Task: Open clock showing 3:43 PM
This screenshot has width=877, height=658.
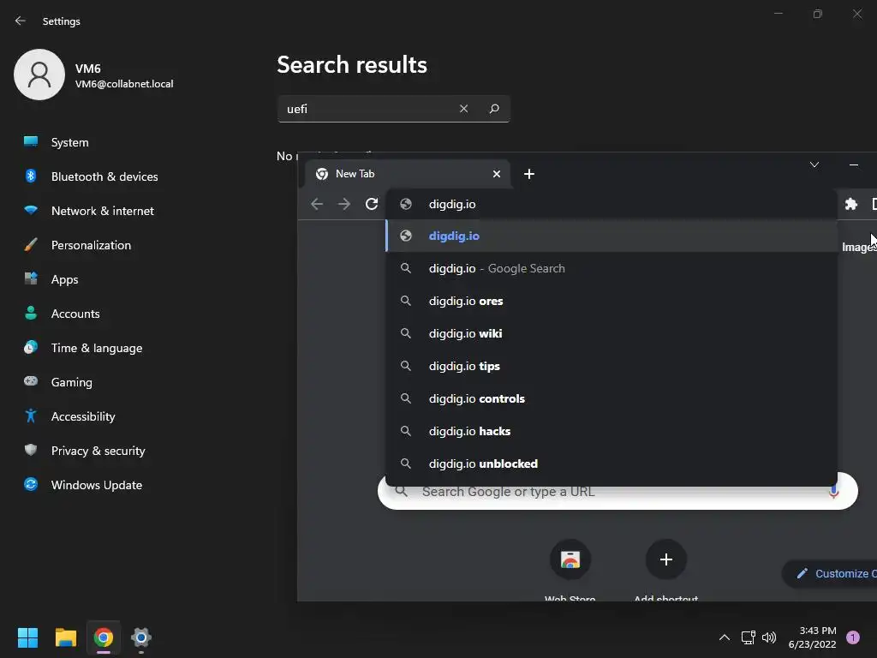Action: [x=812, y=637]
